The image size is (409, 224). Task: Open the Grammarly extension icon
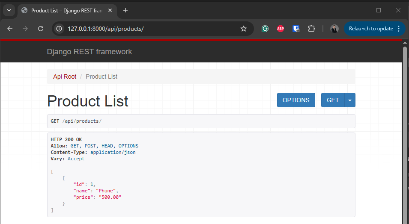[x=265, y=29]
